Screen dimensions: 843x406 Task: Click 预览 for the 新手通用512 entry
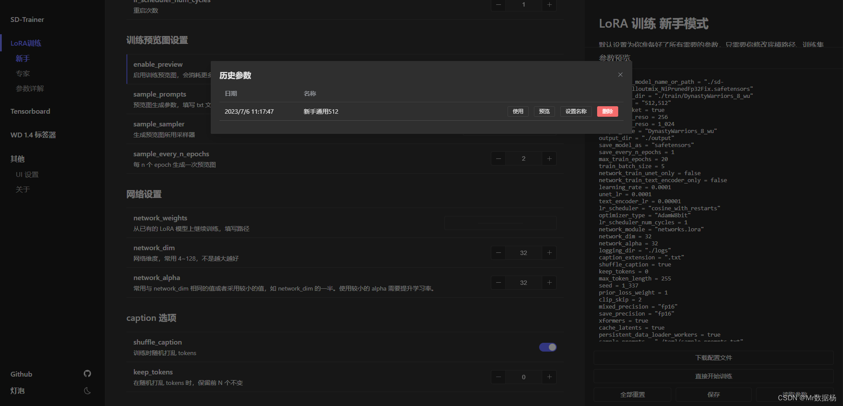[544, 111]
